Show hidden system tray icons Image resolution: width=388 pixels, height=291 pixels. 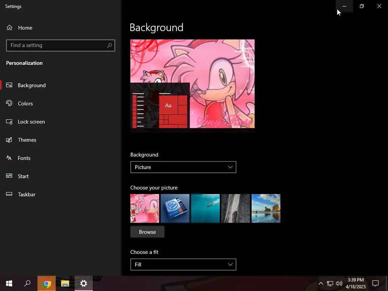click(321, 283)
